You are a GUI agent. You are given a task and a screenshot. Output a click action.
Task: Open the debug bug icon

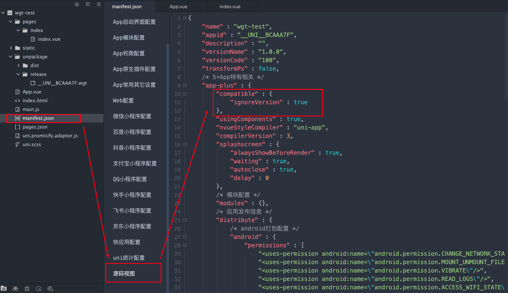pos(27,288)
